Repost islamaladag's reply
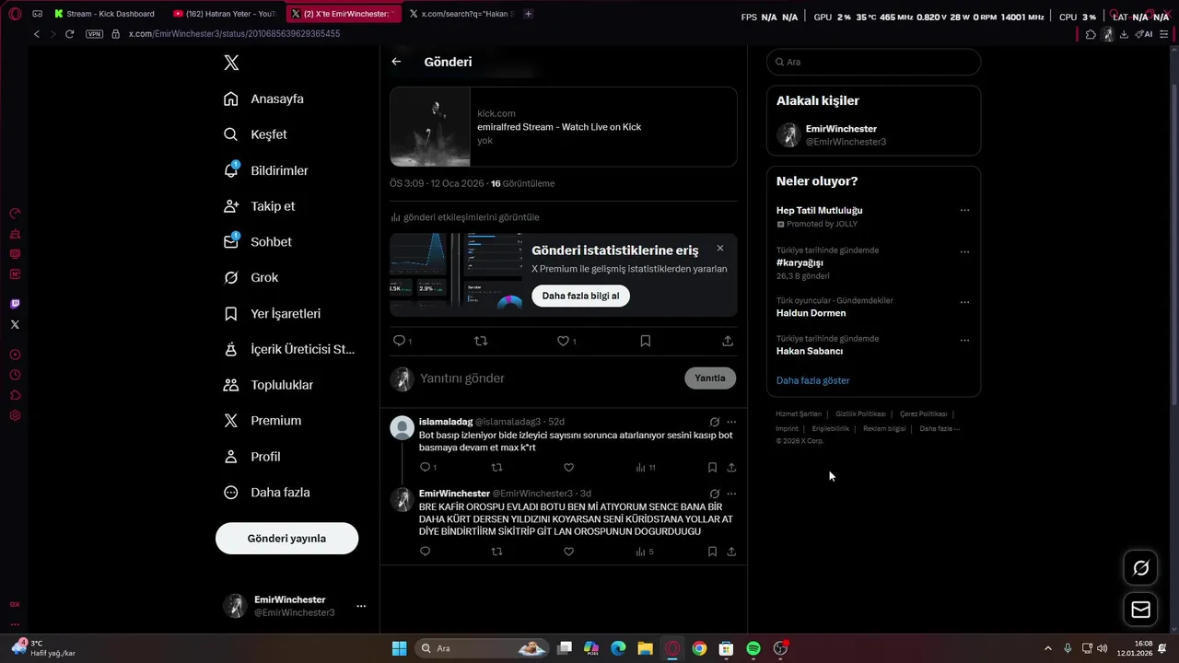The height and width of the screenshot is (663, 1179). tap(496, 468)
